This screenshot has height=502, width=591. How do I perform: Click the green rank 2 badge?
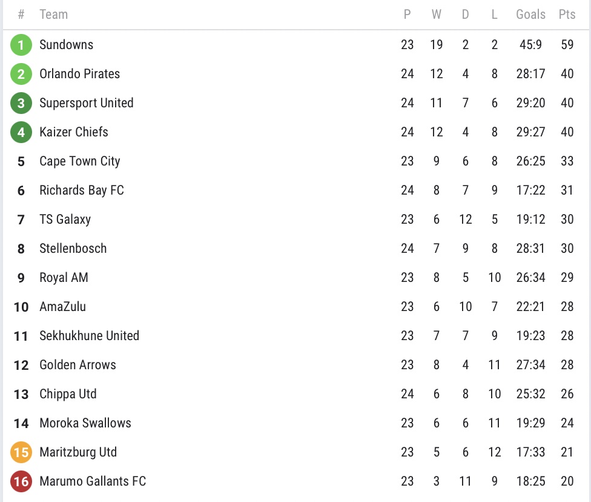tap(21, 74)
